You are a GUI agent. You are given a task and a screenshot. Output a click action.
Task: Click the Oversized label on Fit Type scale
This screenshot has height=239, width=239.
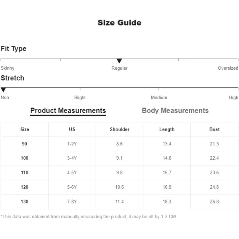tap(228, 68)
